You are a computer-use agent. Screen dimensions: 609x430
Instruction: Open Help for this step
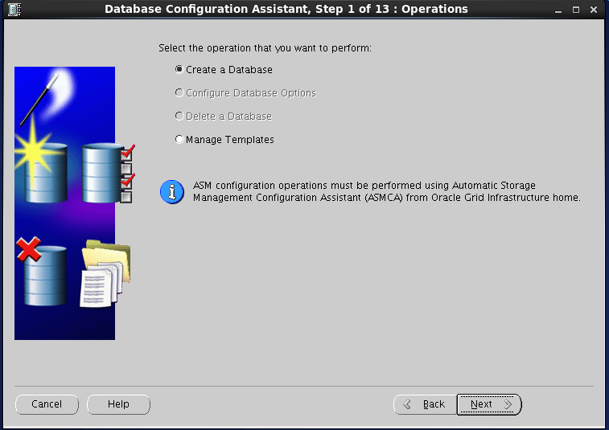[118, 404]
